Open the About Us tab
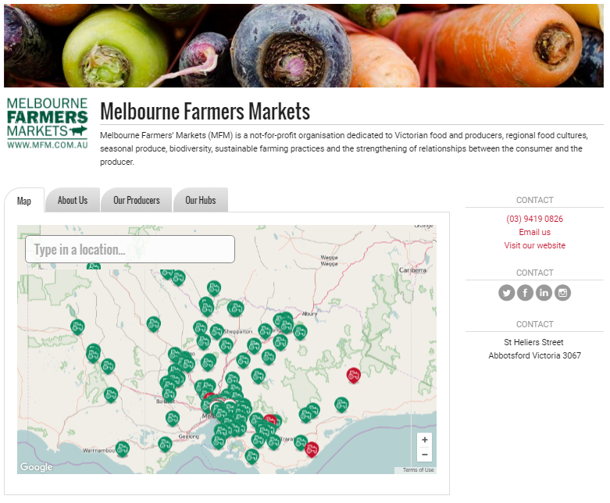This screenshot has height=503, width=610. coord(73,200)
